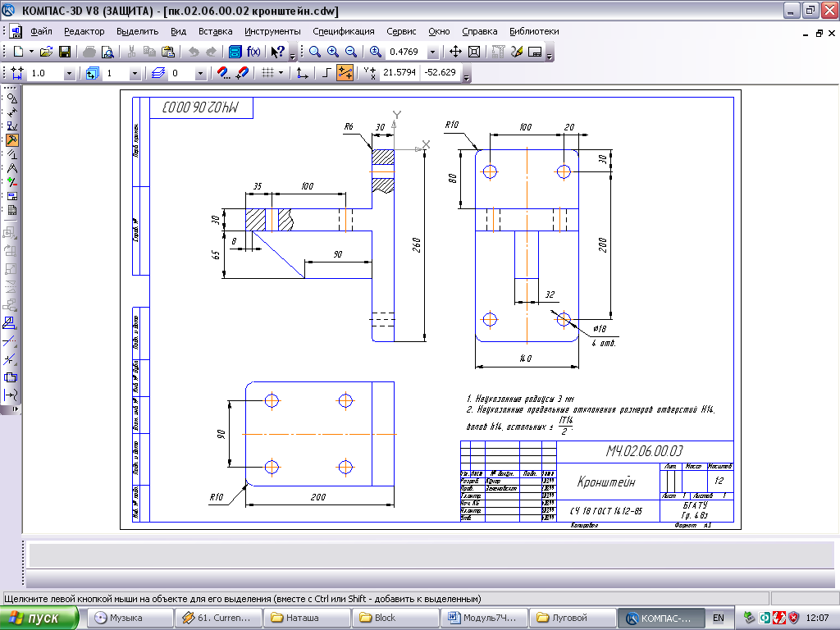
Task: Click the Paste clipboard icon
Action: pyautogui.click(x=167, y=52)
